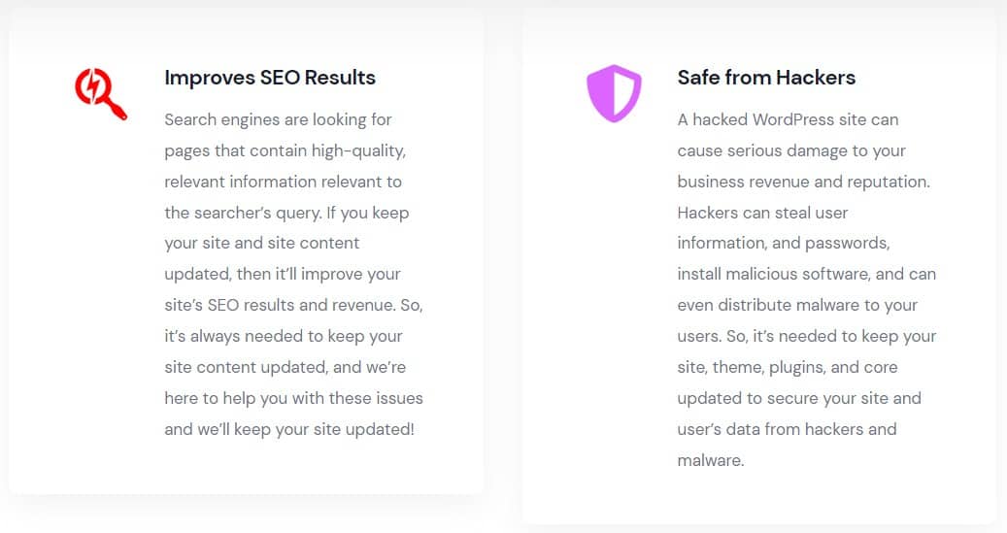Click the final word "malware." in the hackers card
Image resolution: width=1007 pixels, height=533 pixels.
[x=711, y=460]
